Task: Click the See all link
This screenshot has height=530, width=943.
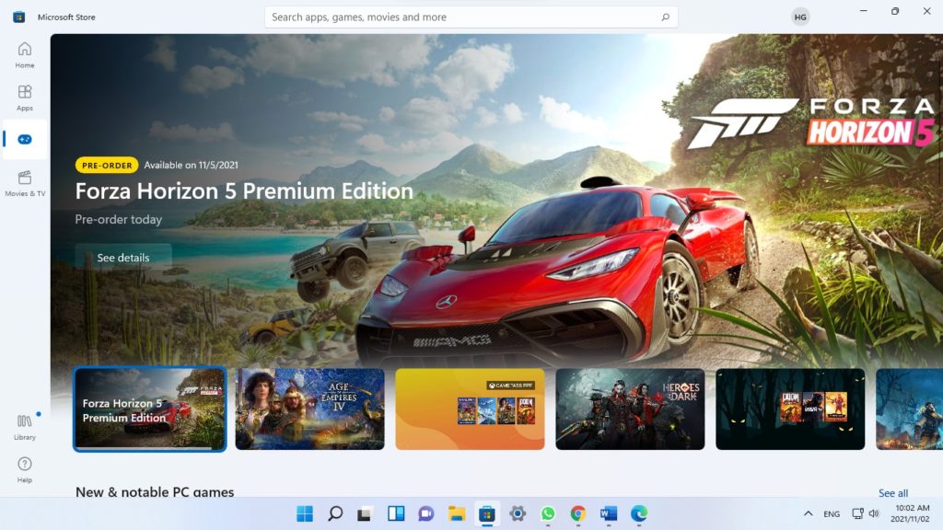Action: (x=893, y=493)
